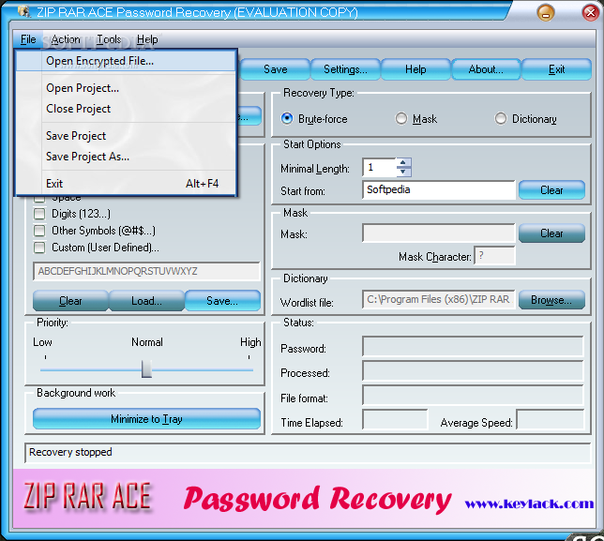This screenshot has height=541, width=604.
Task: Choose Open Project... from File menu
Action: pyautogui.click(x=126, y=88)
